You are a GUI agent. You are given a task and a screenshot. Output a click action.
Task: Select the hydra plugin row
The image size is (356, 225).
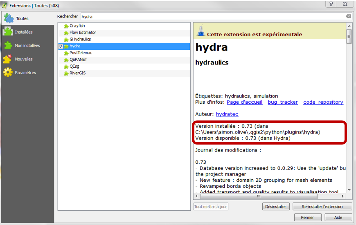tap(124, 46)
